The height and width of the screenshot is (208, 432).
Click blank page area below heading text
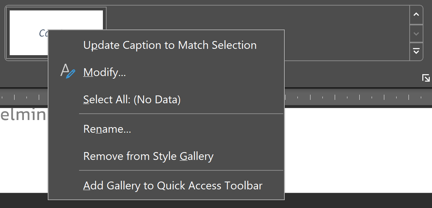pyautogui.click(x=24, y=157)
